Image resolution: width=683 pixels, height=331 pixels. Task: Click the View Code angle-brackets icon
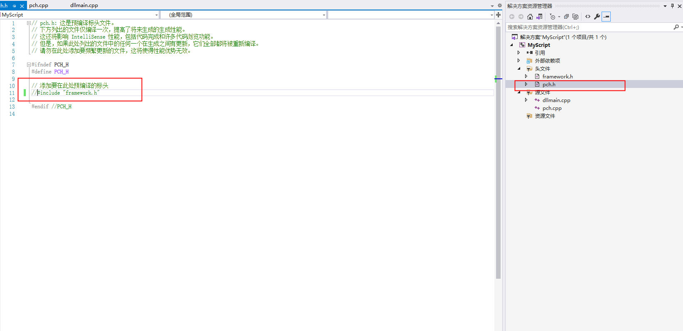coord(588,17)
